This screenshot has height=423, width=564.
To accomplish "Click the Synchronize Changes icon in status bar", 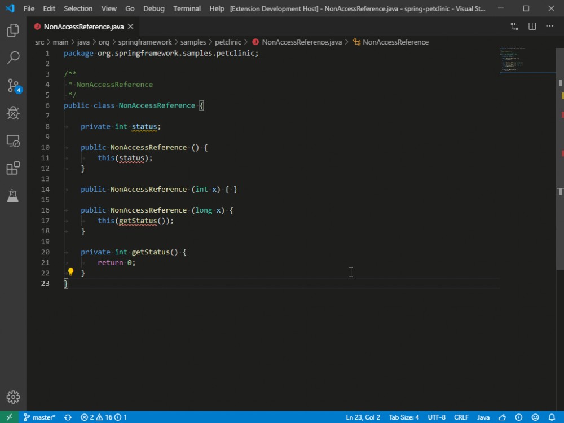I will (x=68, y=417).
